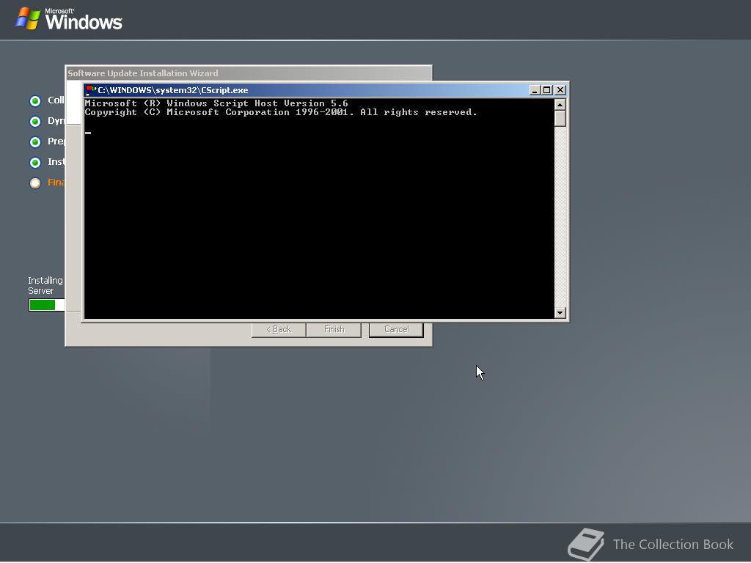Click the 'Installing Server' status text
This screenshot has height=563, width=751.
pos(45,285)
